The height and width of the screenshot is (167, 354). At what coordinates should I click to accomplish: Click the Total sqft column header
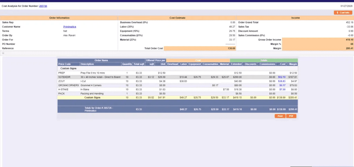pyautogui.click(x=139, y=64)
